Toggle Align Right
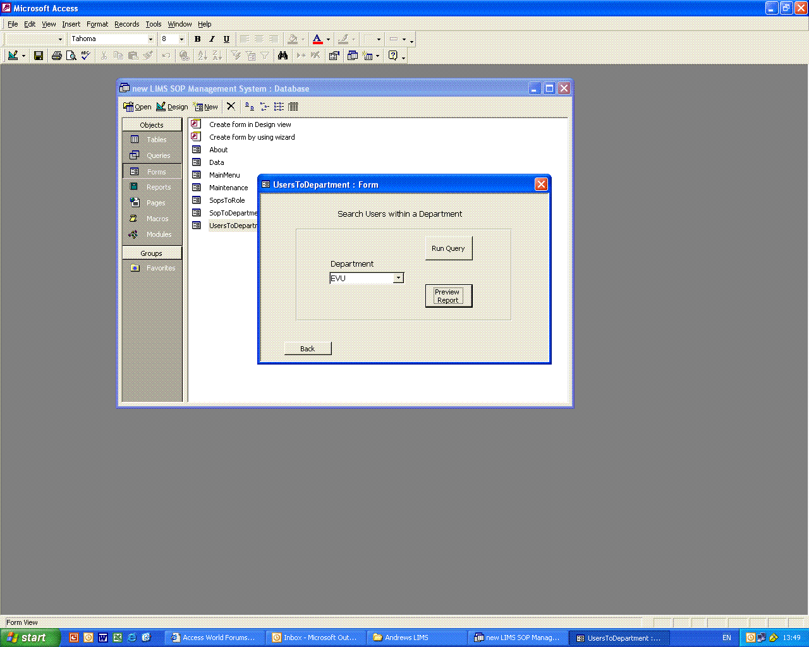The height and width of the screenshot is (647, 809). click(274, 39)
